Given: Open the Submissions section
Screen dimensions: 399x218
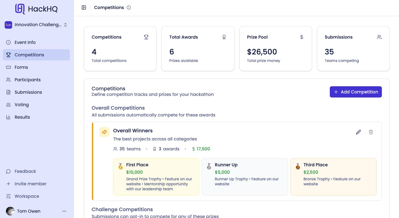Looking at the screenshot, I should (x=28, y=92).
